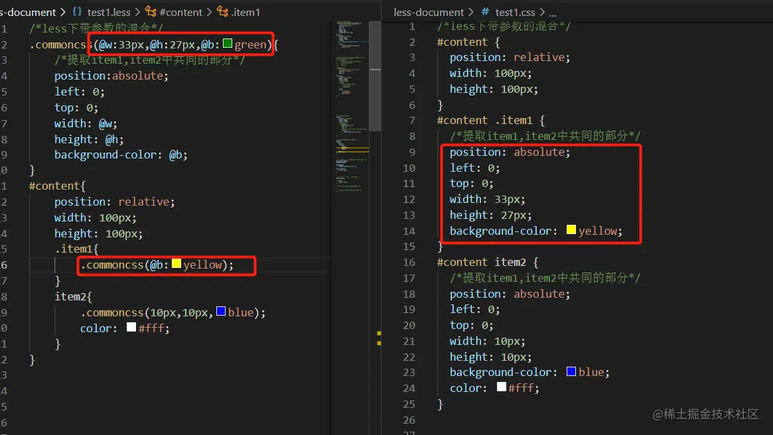The image size is (773, 435).
Task: Click 'top: 0;' on CSS line 20
Action: pyautogui.click(x=471, y=325)
